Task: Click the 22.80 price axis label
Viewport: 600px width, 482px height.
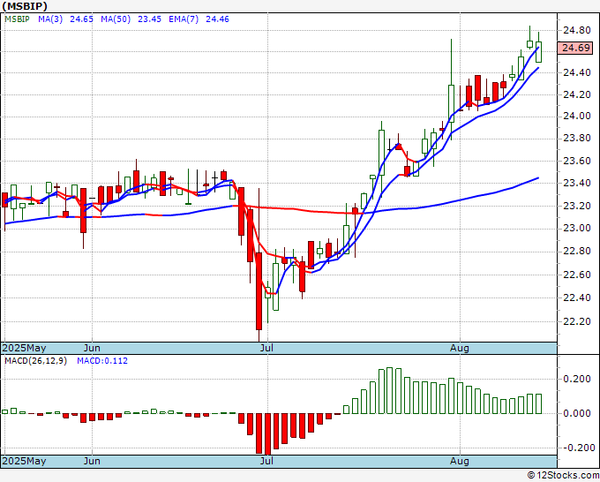Action: point(577,251)
